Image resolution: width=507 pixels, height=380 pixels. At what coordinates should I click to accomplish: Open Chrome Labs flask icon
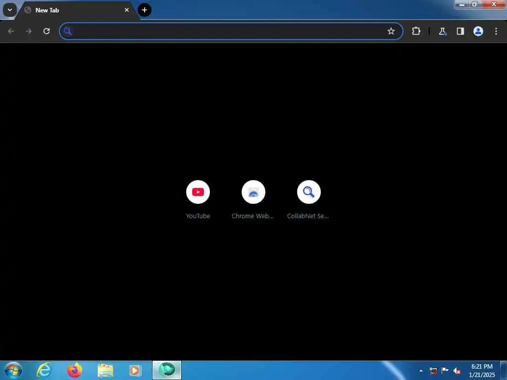click(442, 31)
